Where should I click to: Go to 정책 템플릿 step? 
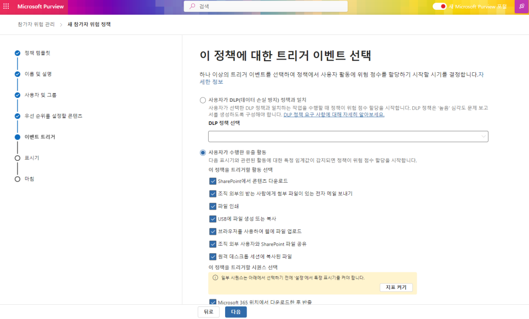[37, 53]
